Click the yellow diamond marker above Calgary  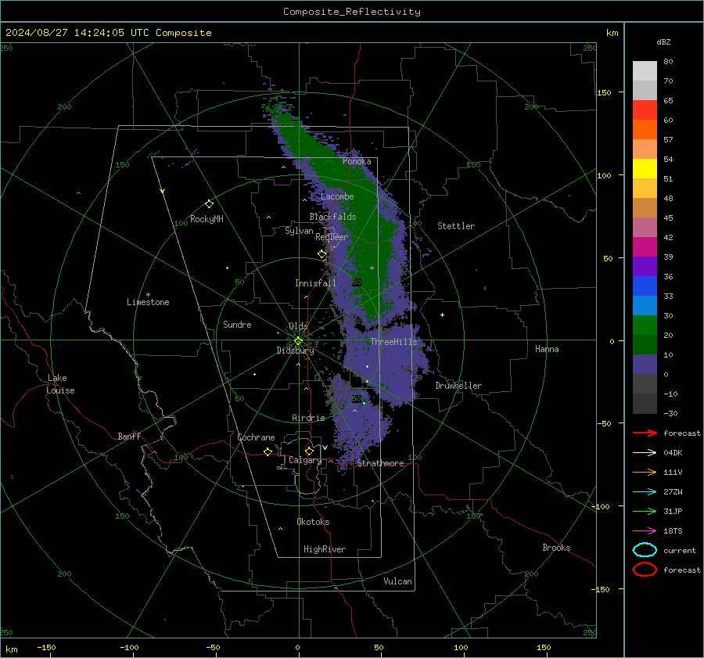309,451
